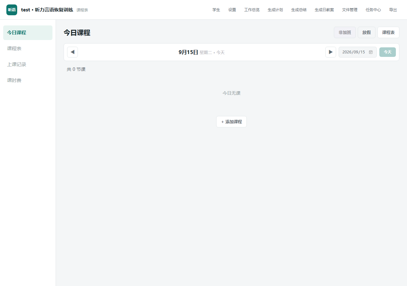Viewport: 407px width, 286px height.
Task: Click the green 听语 app logo
Action: coord(12,10)
